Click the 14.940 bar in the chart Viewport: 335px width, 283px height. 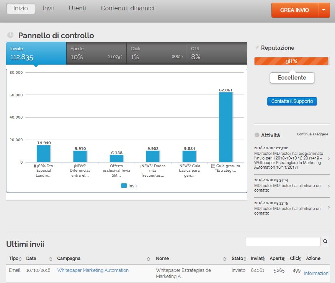tap(44, 154)
